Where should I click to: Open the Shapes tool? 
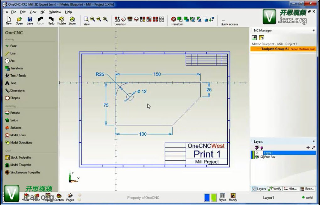12,98
